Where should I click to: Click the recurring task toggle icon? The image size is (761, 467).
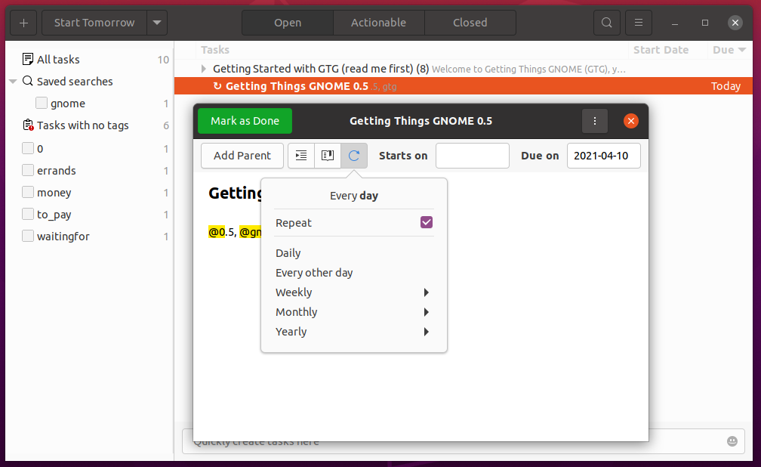point(354,156)
